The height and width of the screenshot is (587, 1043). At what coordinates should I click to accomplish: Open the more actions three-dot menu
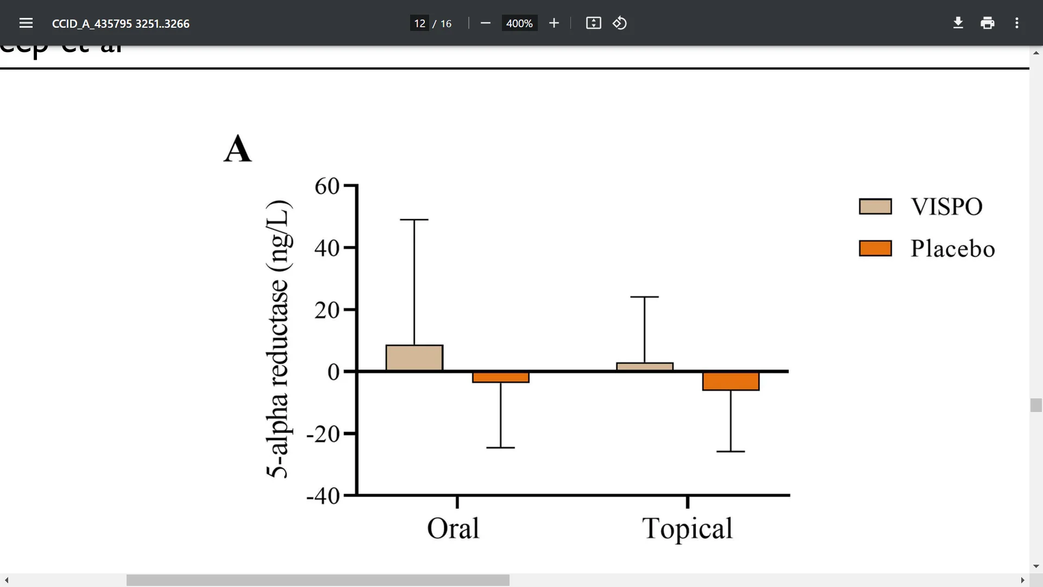click(x=1017, y=23)
